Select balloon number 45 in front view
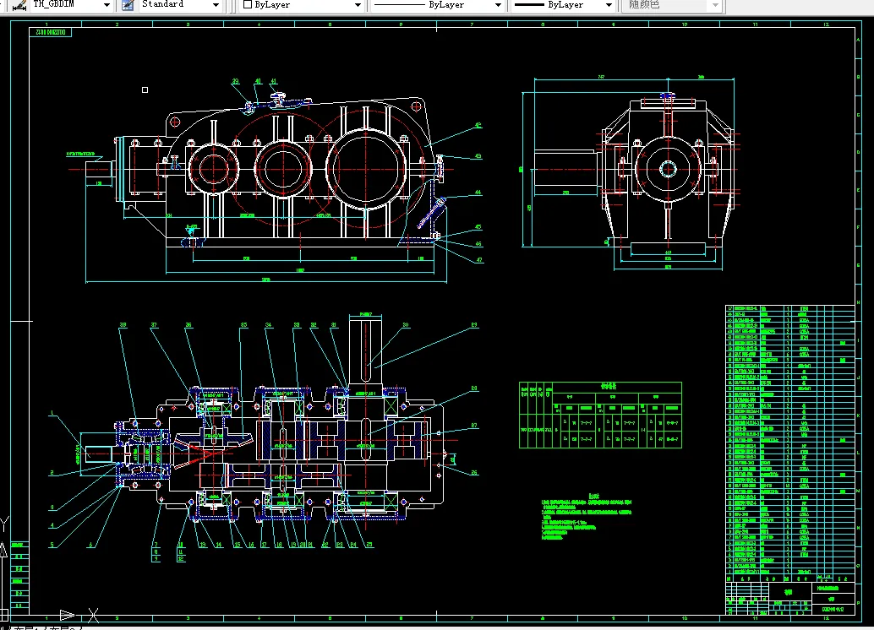The image size is (874, 630). point(478,228)
